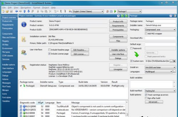This screenshot has width=178, height=117.
Task: Click the Download URL input field
Action: coord(160,38)
